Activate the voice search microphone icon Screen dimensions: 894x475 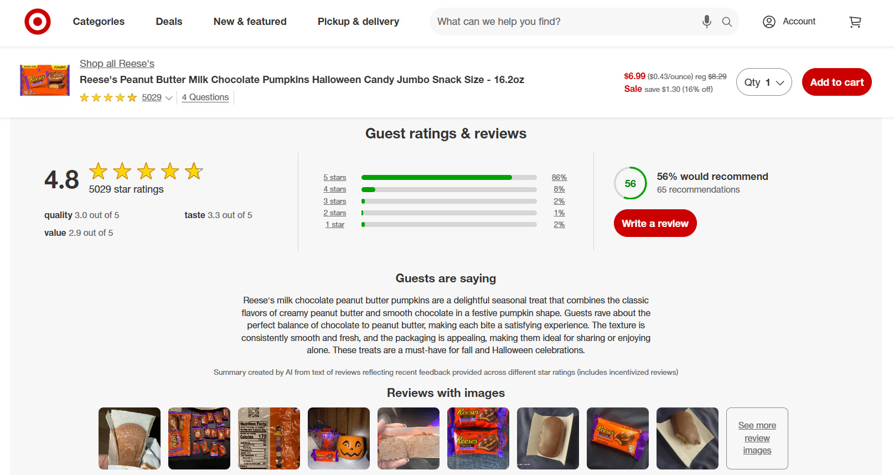(706, 22)
